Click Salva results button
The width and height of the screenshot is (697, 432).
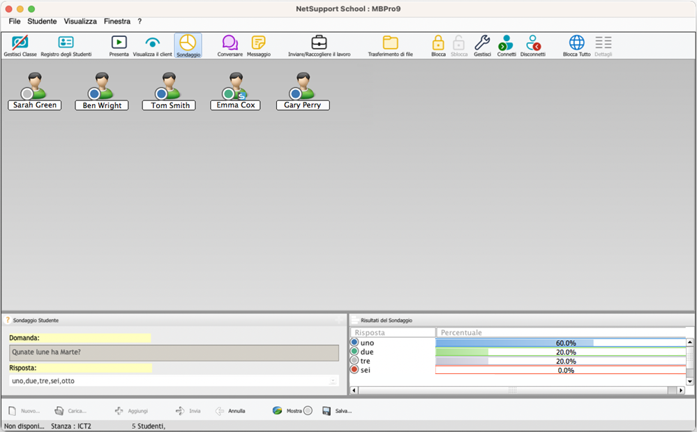click(337, 411)
